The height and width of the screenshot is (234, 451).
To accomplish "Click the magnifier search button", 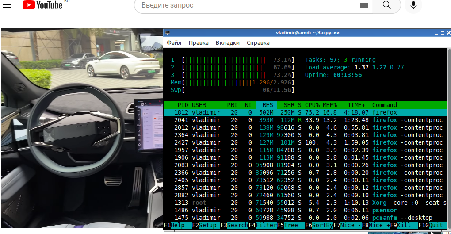I will point(386,5).
